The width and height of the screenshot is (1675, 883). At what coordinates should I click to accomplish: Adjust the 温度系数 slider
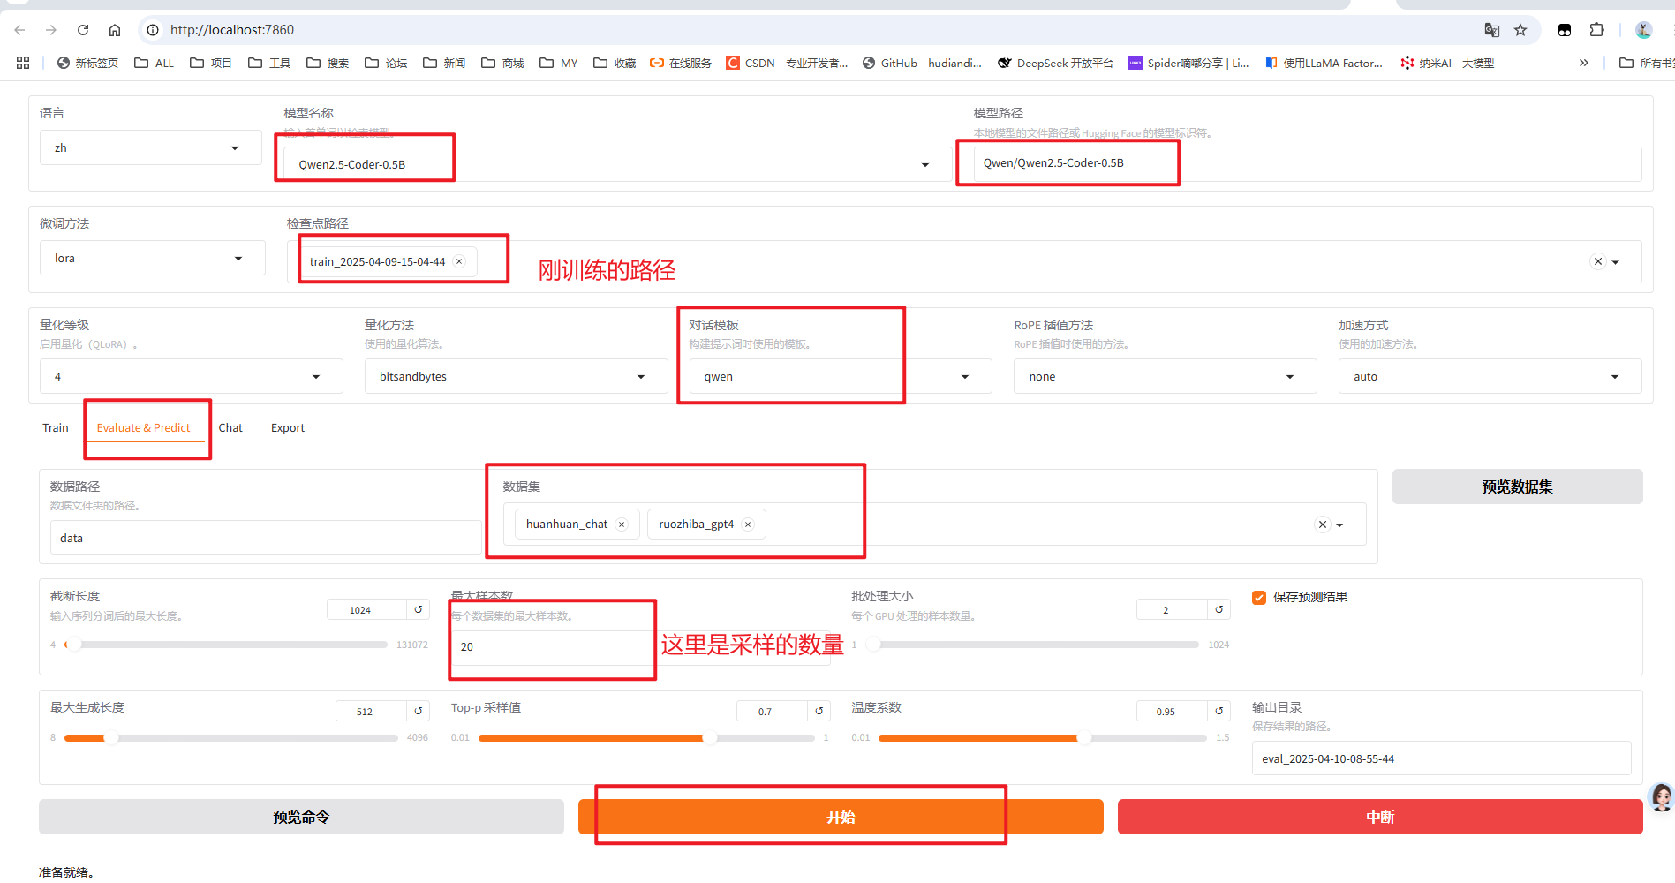1042,738
